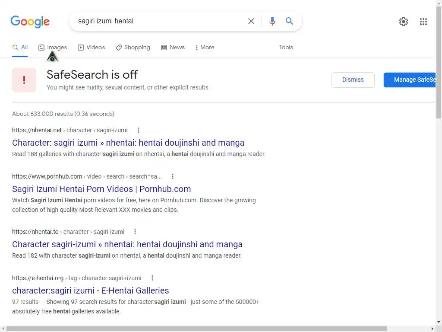
Task: Click the red exclamation SafeSearch warning icon
Action: coord(24,80)
